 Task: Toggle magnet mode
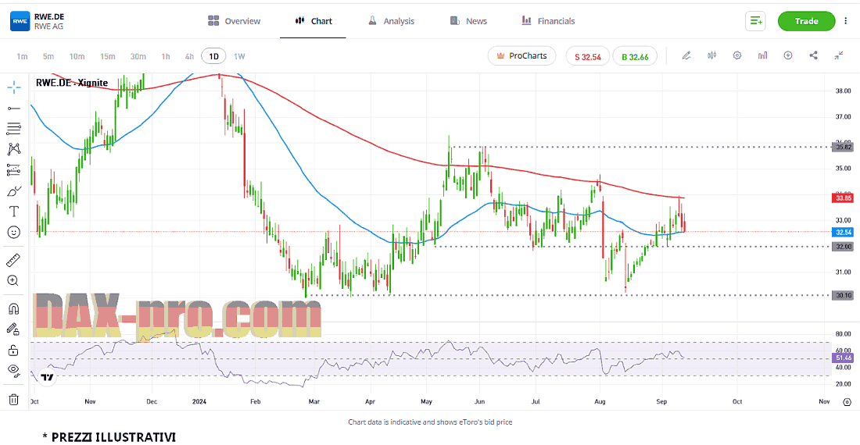coord(14,308)
